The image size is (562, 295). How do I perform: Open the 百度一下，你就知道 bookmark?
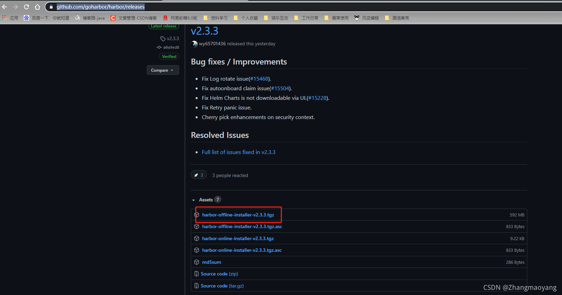(46, 18)
